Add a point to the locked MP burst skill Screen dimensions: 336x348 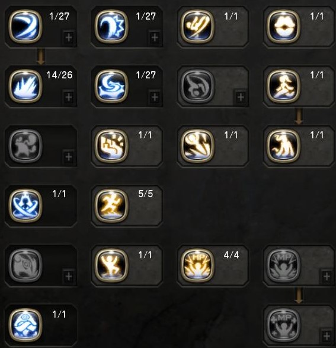327,276
